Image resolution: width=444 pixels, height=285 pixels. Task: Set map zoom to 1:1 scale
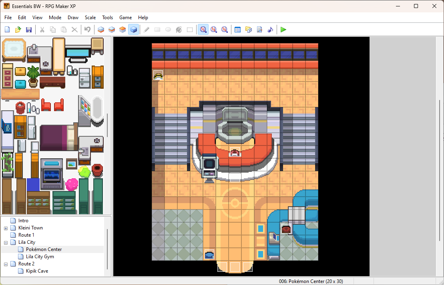tap(203, 30)
